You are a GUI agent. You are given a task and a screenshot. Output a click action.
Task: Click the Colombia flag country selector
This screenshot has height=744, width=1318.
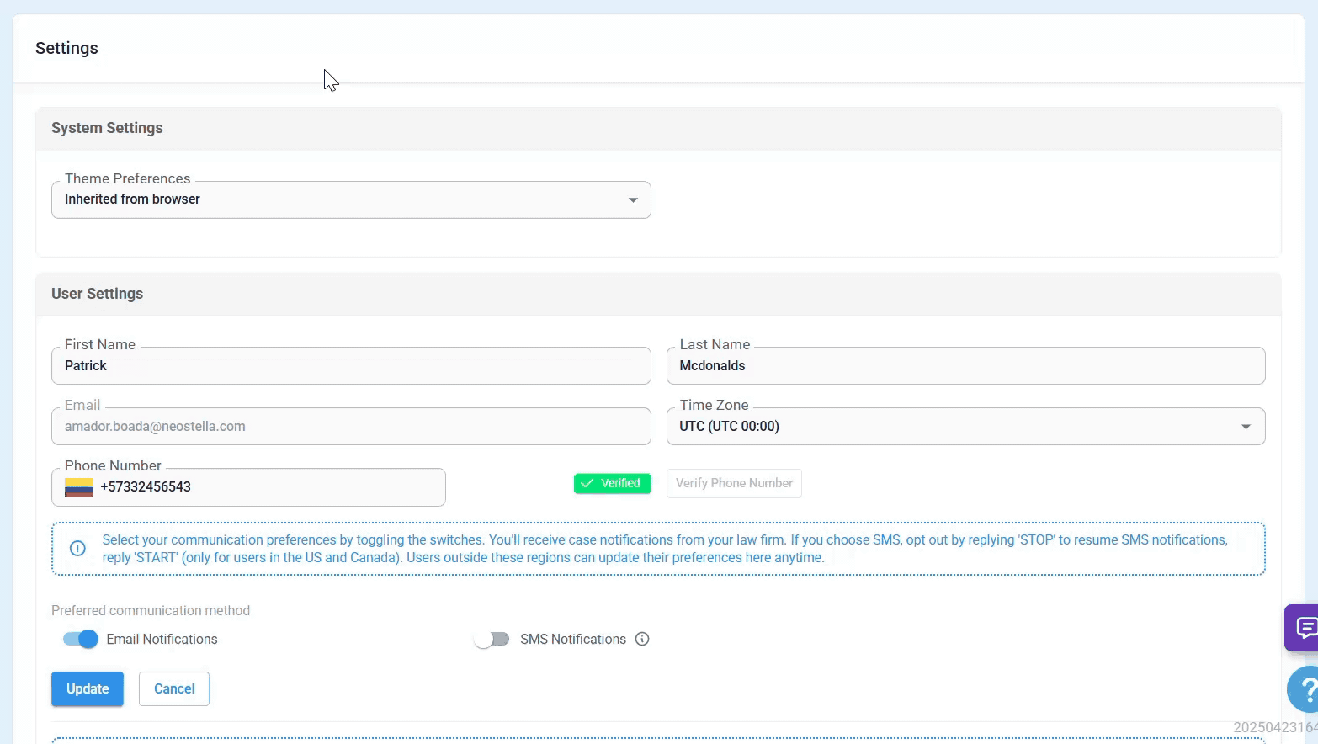pyautogui.click(x=78, y=487)
